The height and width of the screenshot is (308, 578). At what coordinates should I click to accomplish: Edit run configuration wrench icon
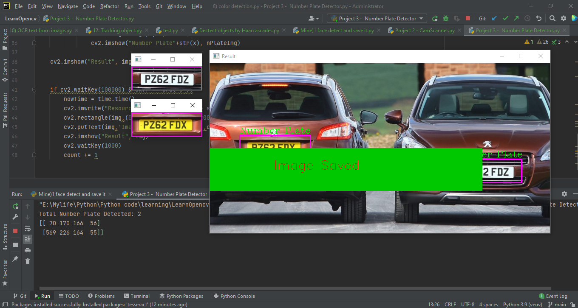[15, 217]
